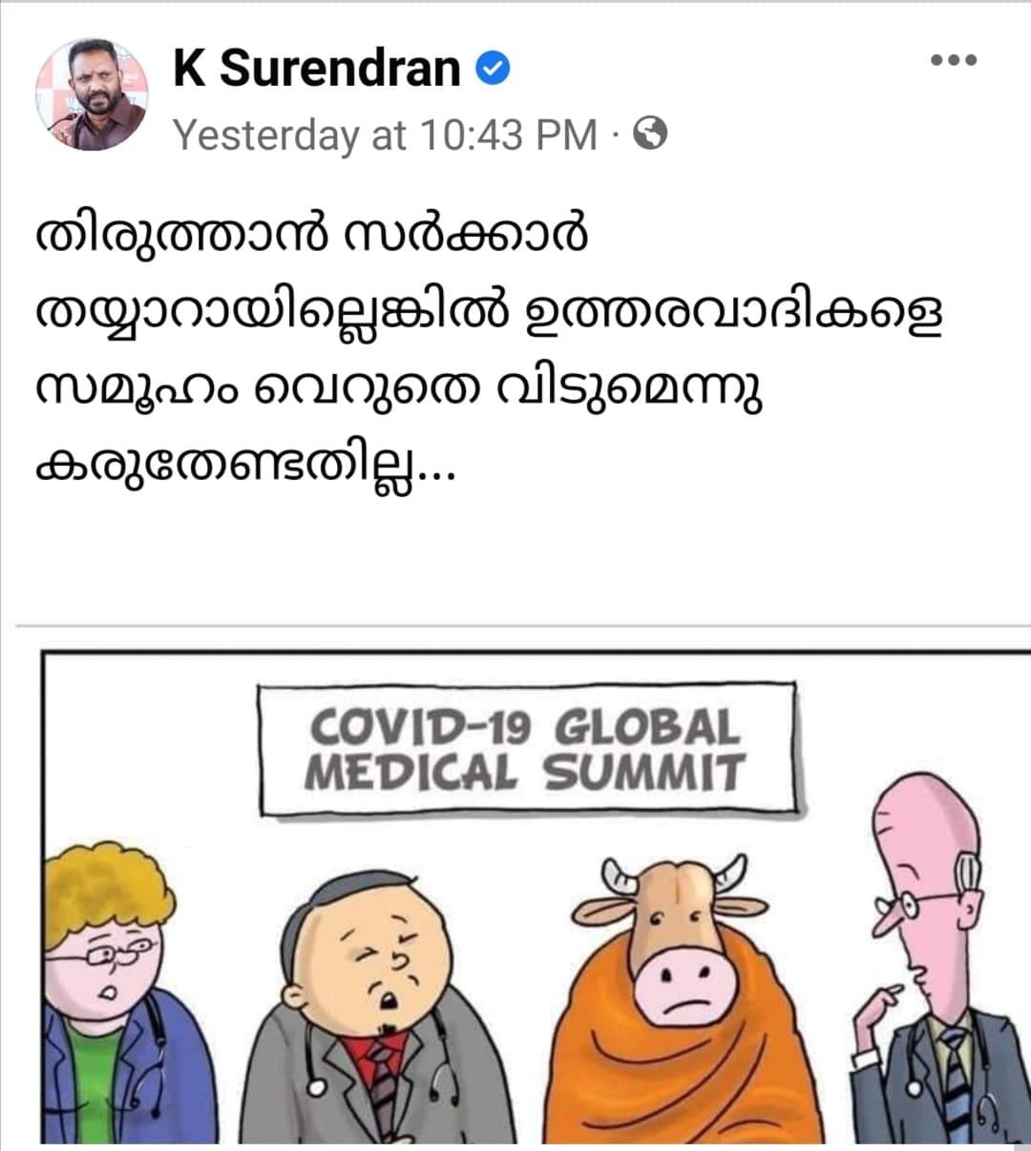This screenshot has width=1031, height=1151.
Task: Open the K Surendran profile name link
Action: point(317,69)
